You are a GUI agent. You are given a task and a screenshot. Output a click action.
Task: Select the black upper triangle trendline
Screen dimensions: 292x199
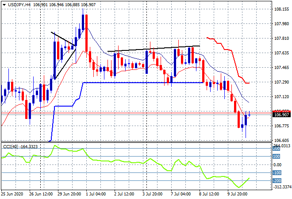tap(63, 39)
